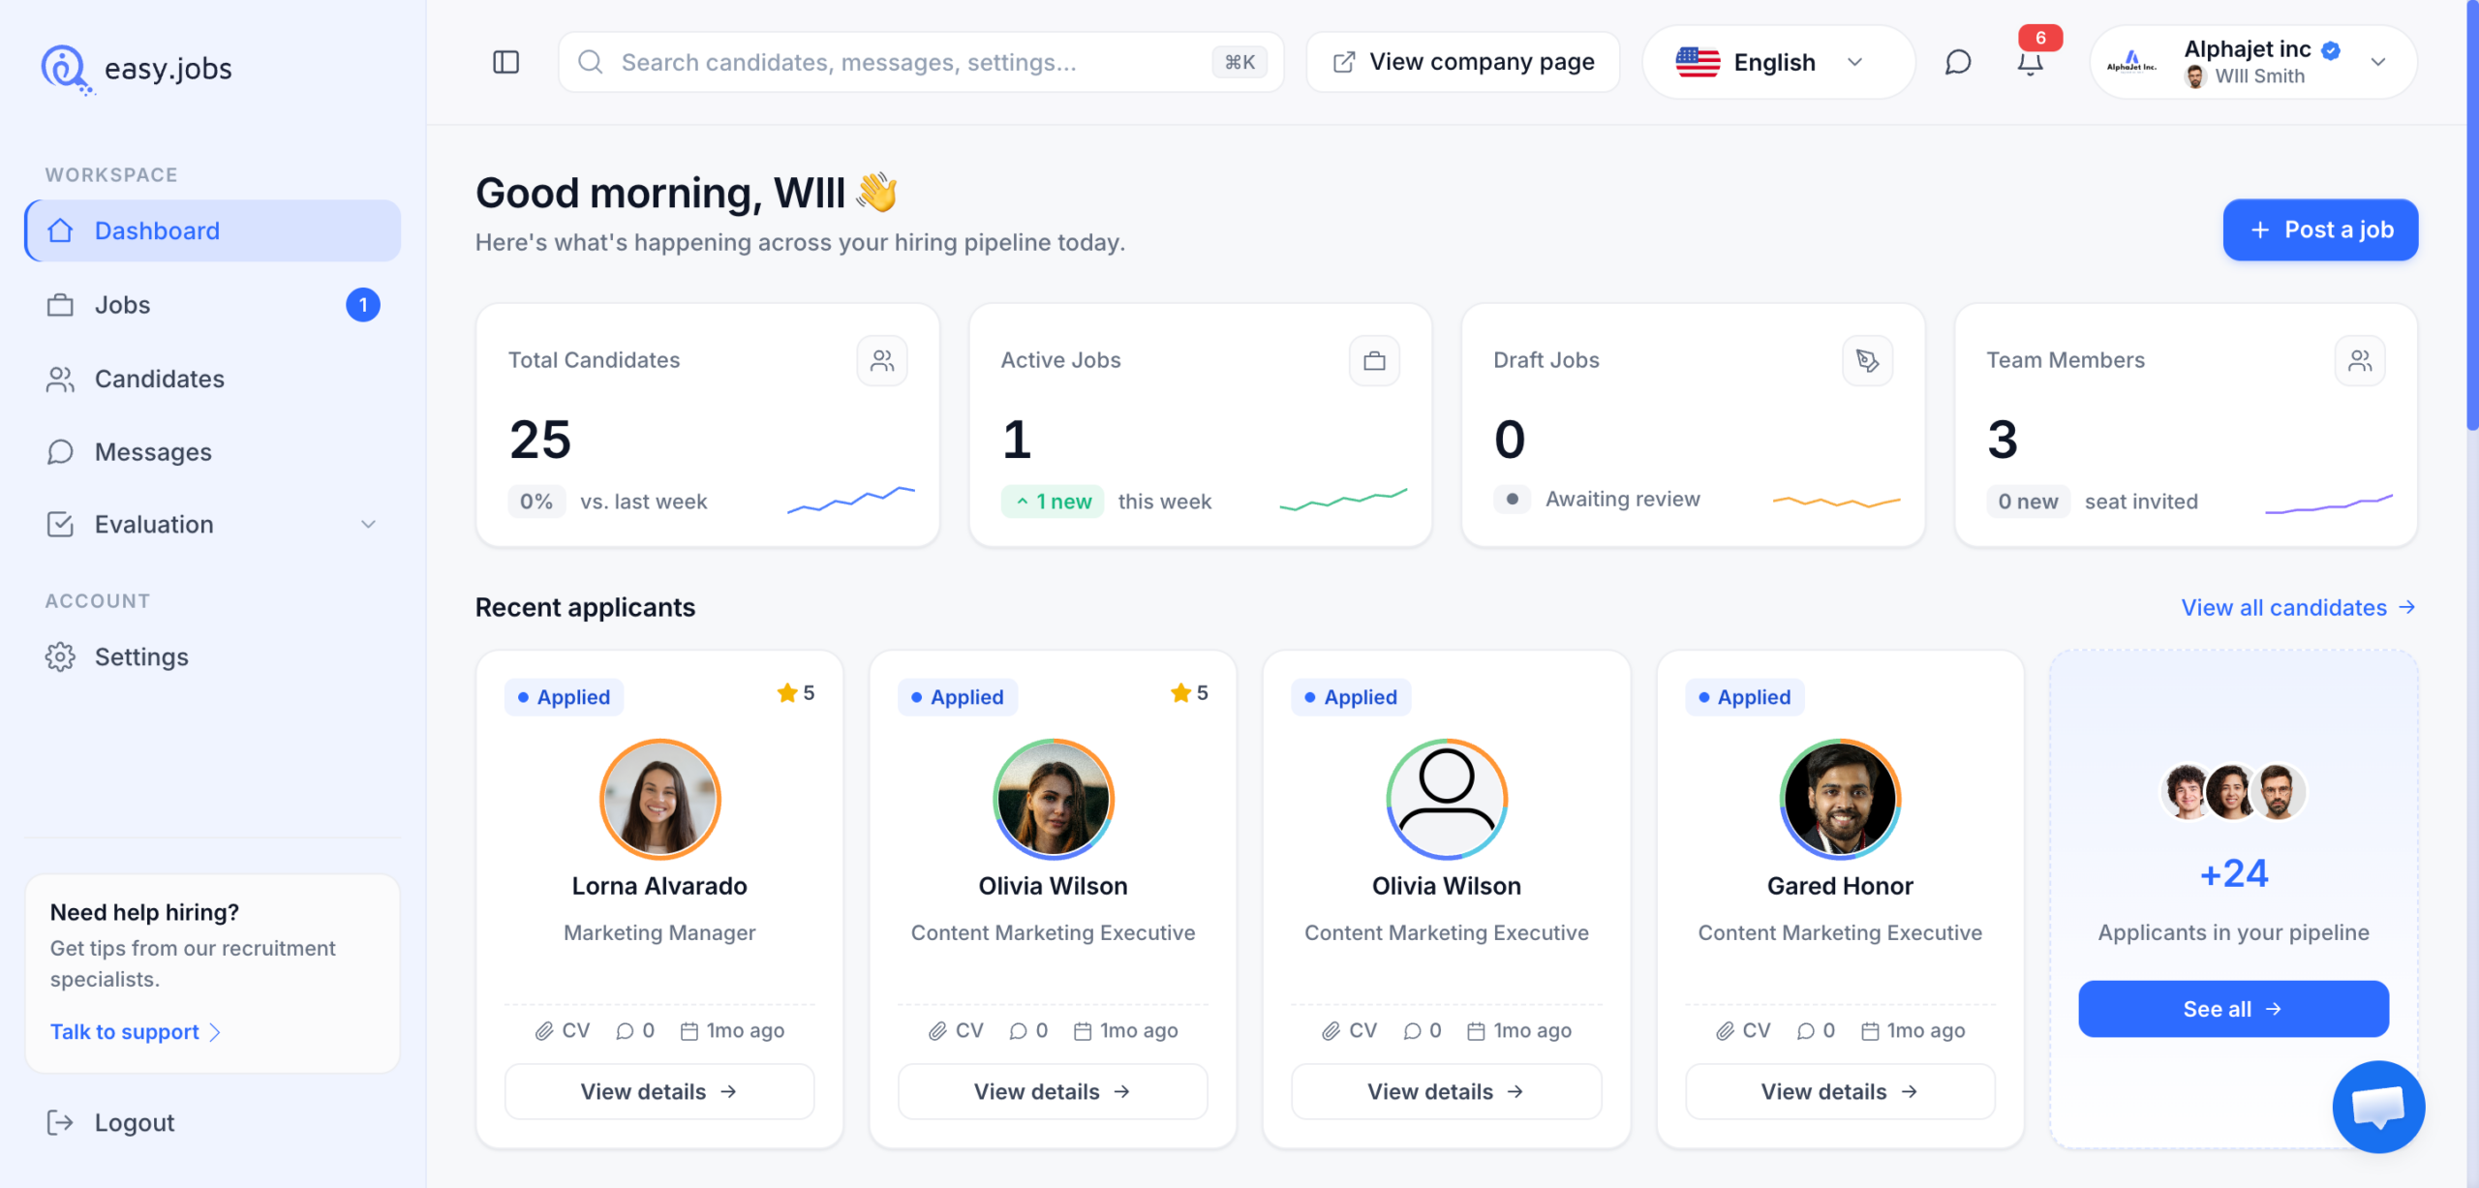The image size is (2479, 1188).
Task: Click the Applied status on Gared Honor's card
Action: pyautogui.click(x=1745, y=697)
